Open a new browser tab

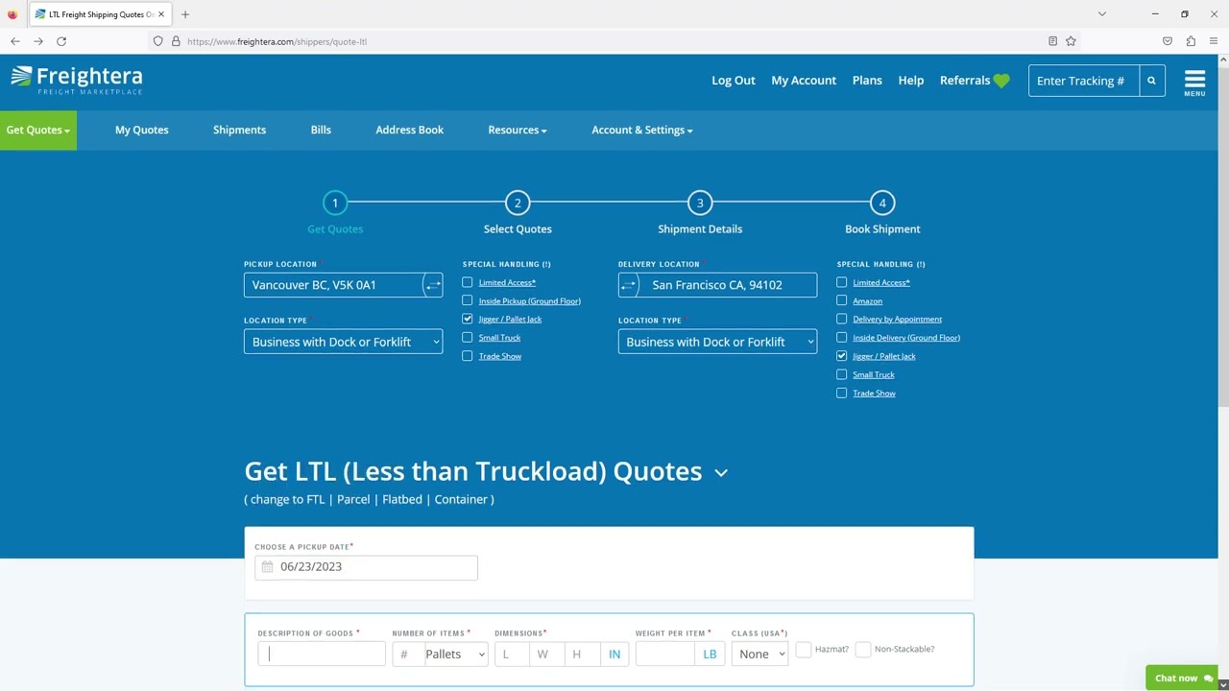tap(185, 14)
